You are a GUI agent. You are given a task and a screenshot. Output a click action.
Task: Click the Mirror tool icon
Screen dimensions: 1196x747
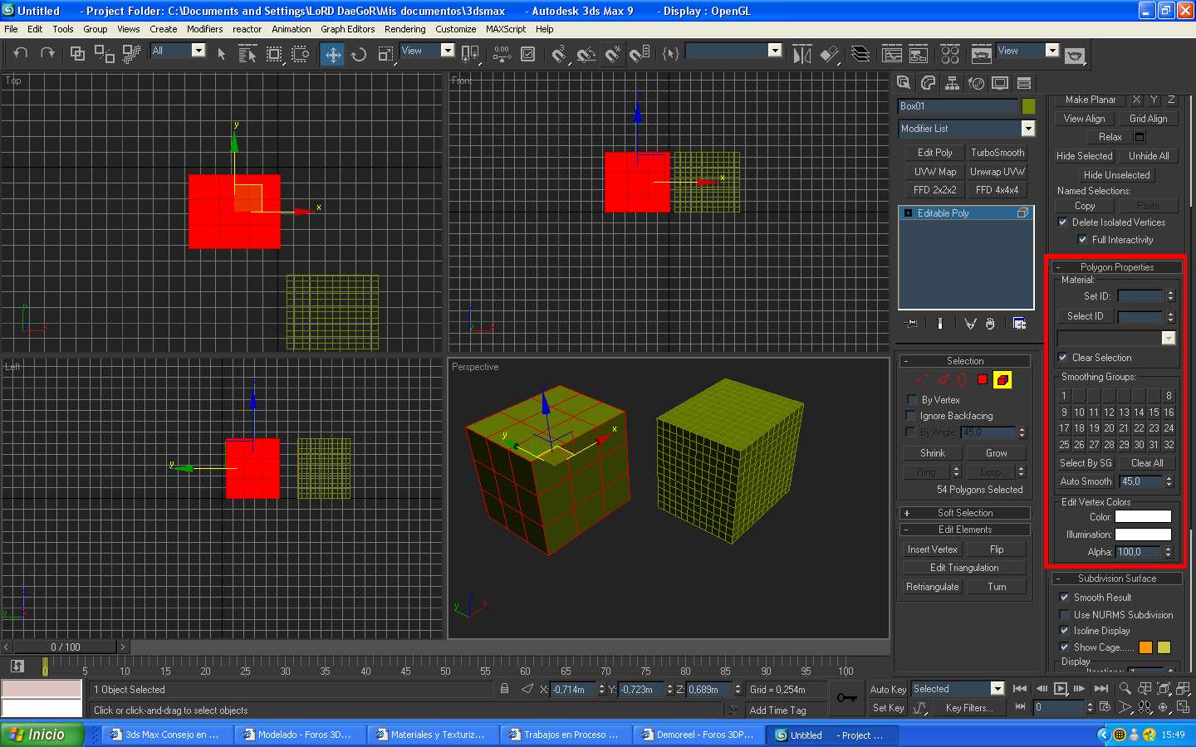(801, 54)
